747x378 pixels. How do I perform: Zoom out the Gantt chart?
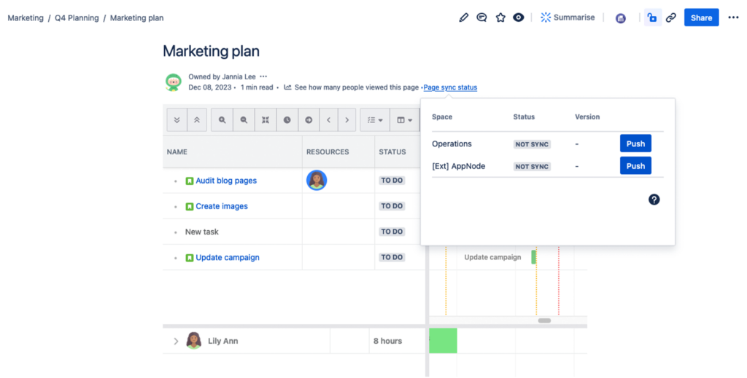pyautogui.click(x=244, y=120)
